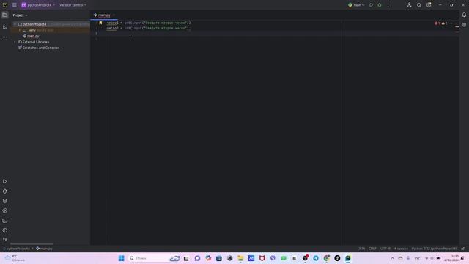Collapse the pythonProject4 root folder
The image size is (469, 264).
click(x=15, y=24)
